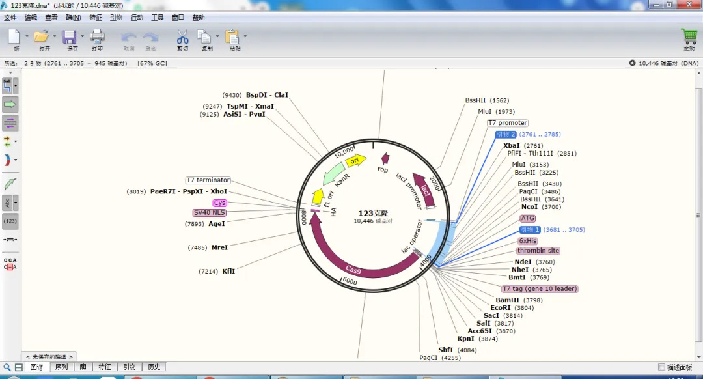This screenshot has height=379, width=703.
Task: Click the Copy (复制) documents icon
Action: [x=204, y=36]
